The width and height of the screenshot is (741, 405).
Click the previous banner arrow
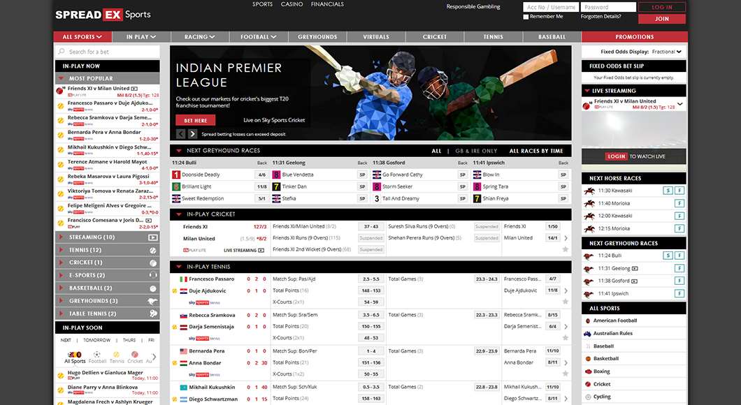[180, 134]
